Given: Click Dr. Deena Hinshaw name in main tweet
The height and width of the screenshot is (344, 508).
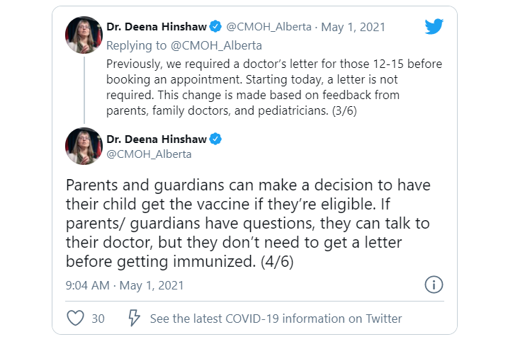Looking at the screenshot, I should point(157,139).
